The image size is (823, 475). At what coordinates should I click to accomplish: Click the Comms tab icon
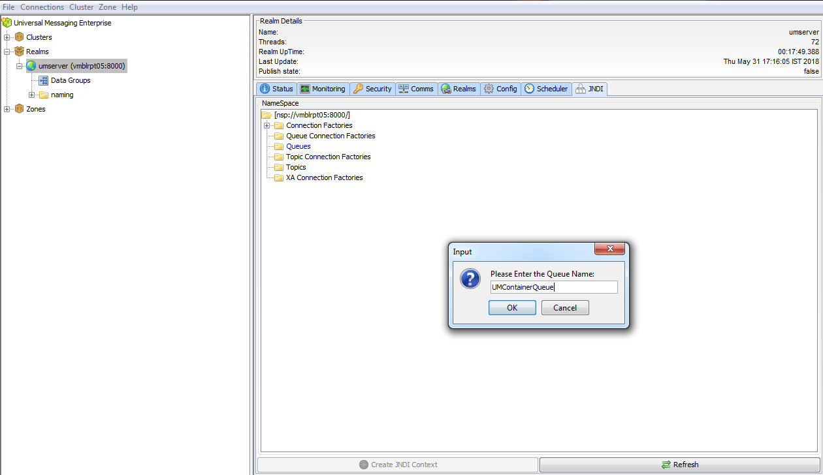coord(404,89)
